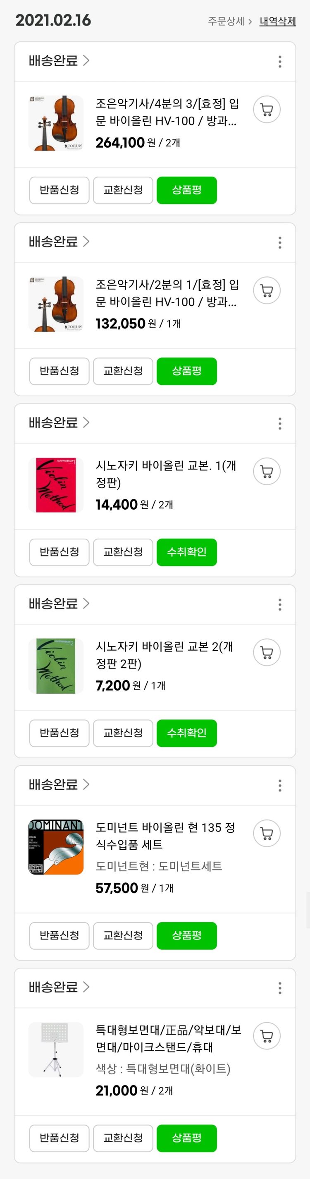Image resolution: width=310 pixels, height=1179 pixels.
Task: Write 상품평 for 특대형보면대 music stand
Action: click(186, 1137)
